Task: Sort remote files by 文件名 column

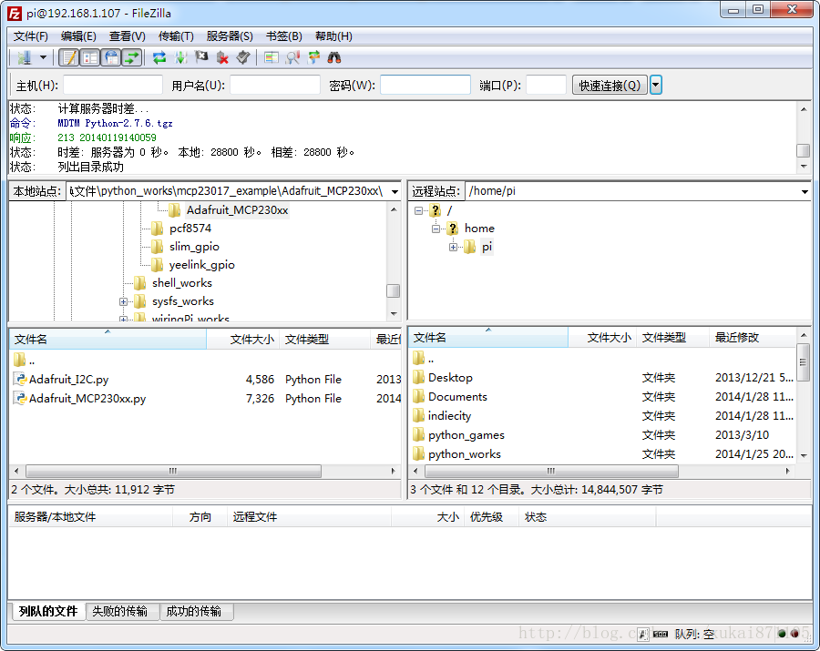Action: click(488, 338)
